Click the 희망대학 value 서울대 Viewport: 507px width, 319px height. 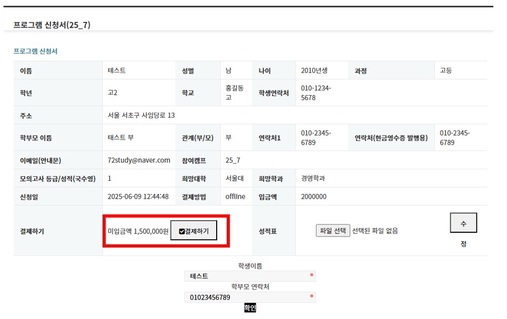coord(235,178)
